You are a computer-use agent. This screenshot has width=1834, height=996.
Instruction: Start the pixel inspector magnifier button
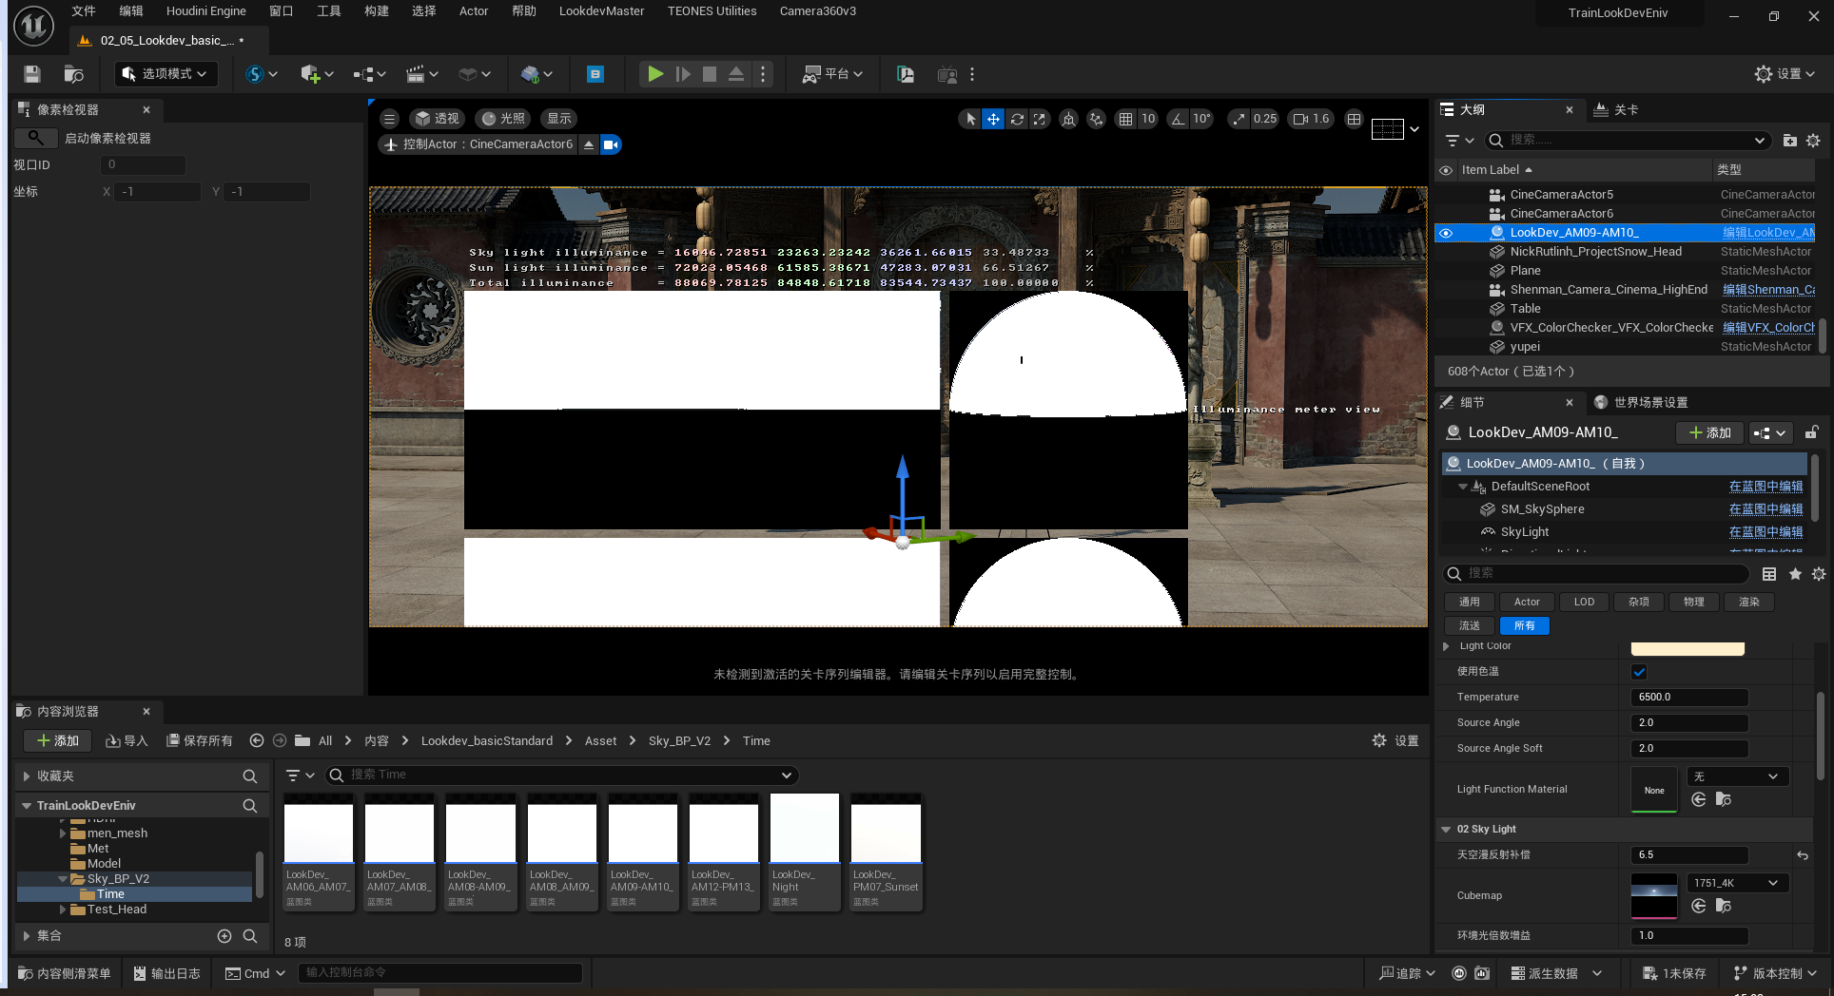tap(35, 138)
